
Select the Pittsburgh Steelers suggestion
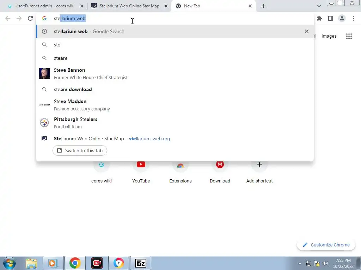pyautogui.click(x=175, y=123)
